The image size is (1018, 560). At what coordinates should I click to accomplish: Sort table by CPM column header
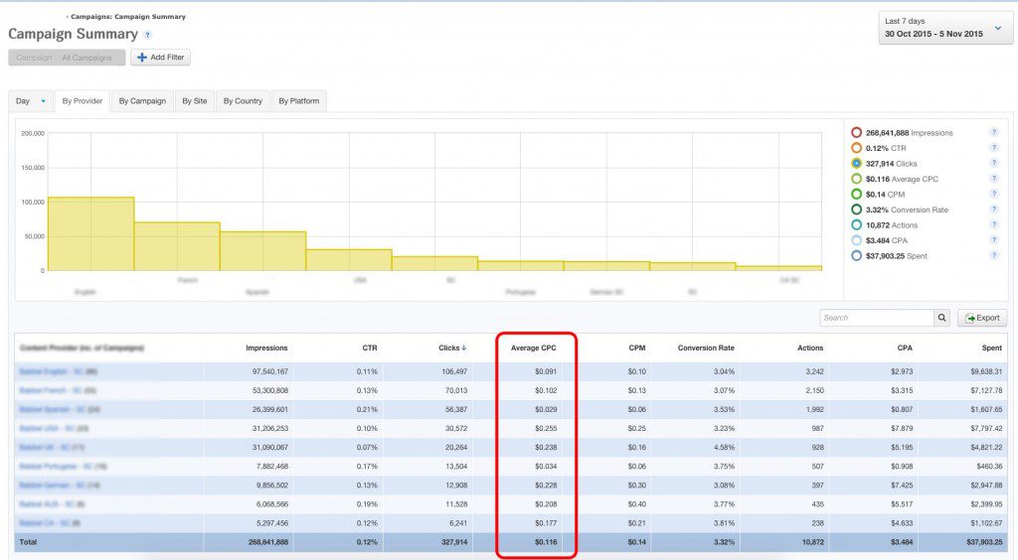coord(637,349)
